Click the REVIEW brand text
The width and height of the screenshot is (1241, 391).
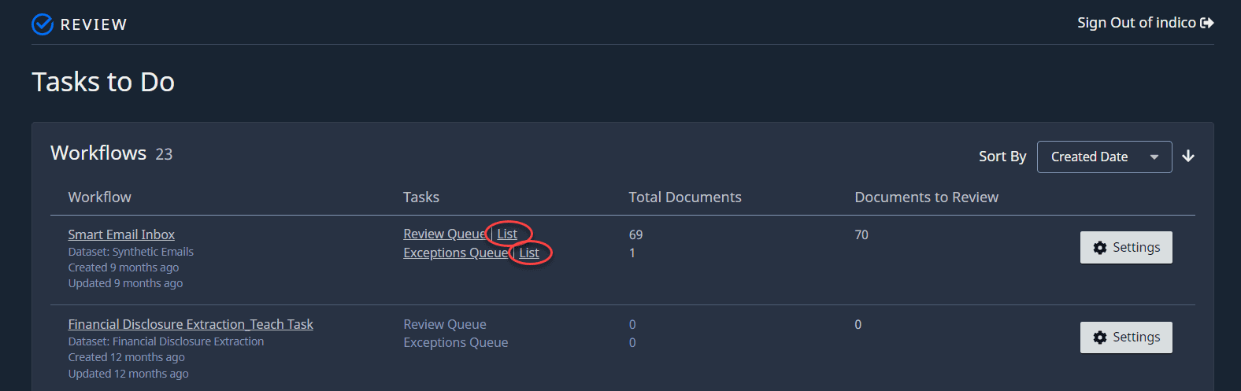click(94, 24)
